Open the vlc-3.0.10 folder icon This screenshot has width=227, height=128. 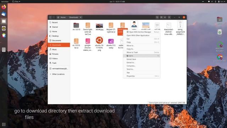pyautogui.click(x=76, y=25)
